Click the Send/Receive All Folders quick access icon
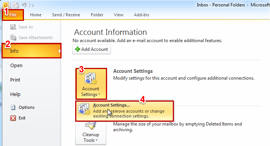 click(x=16, y=5)
